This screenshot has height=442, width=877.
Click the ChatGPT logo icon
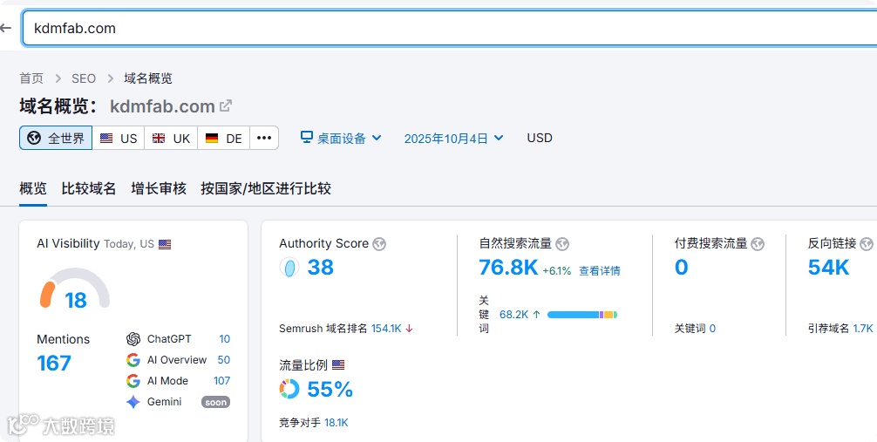coord(133,339)
